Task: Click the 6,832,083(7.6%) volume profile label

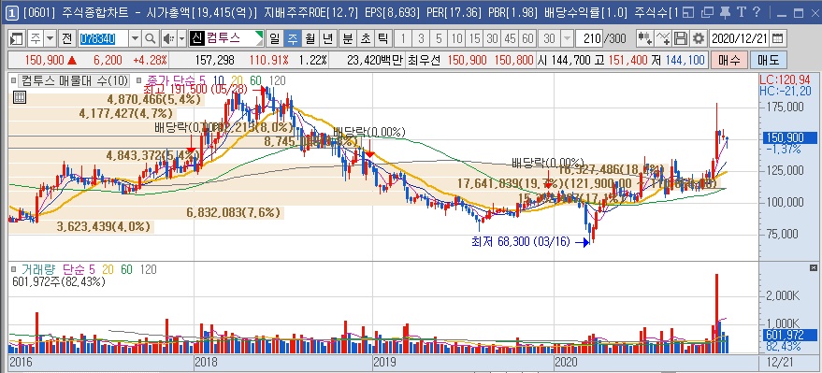Action: tap(233, 213)
